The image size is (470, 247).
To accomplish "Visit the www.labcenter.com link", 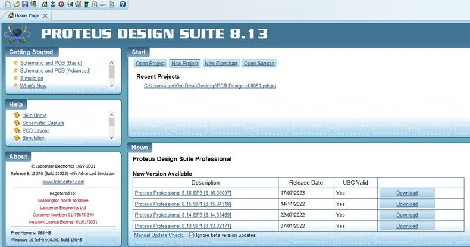I will click(x=63, y=182).
